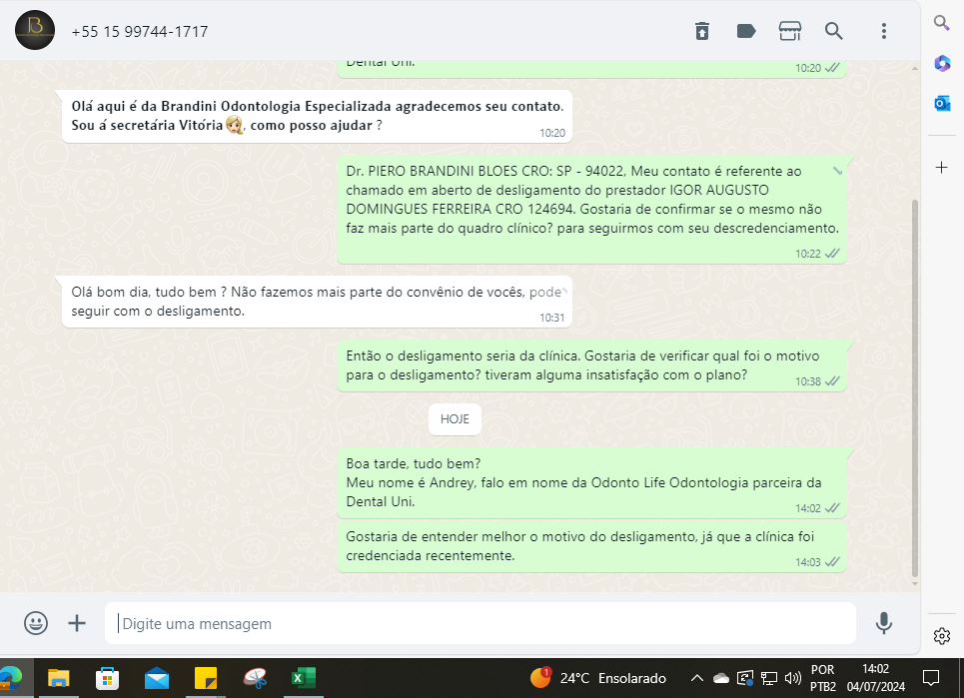
Task: Open the contact profile picture
Action: click(35, 30)
